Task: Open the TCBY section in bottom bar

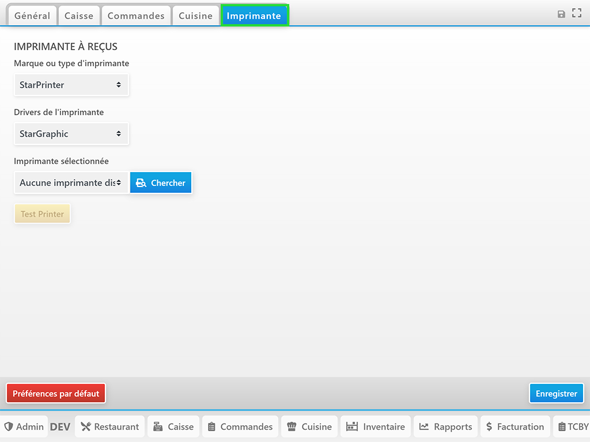Action: click(x=573, y=426)
